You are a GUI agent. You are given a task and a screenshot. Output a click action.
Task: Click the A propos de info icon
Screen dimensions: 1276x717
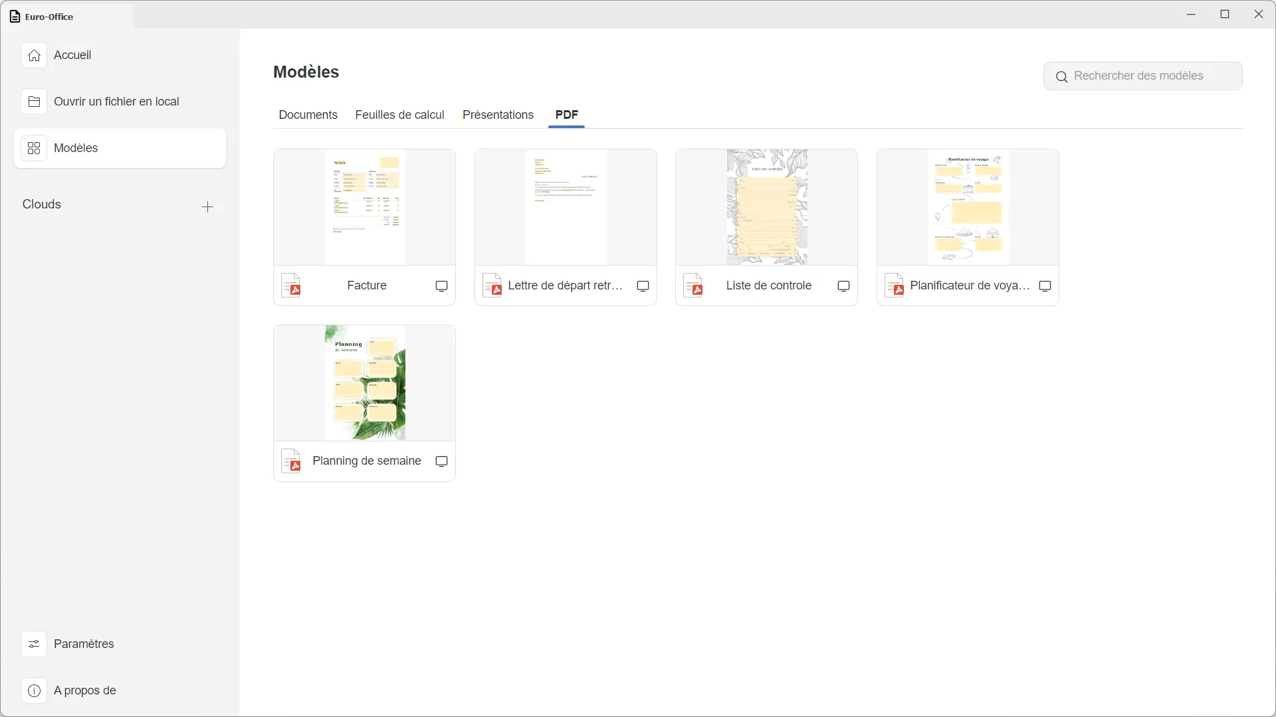[34, 690]
